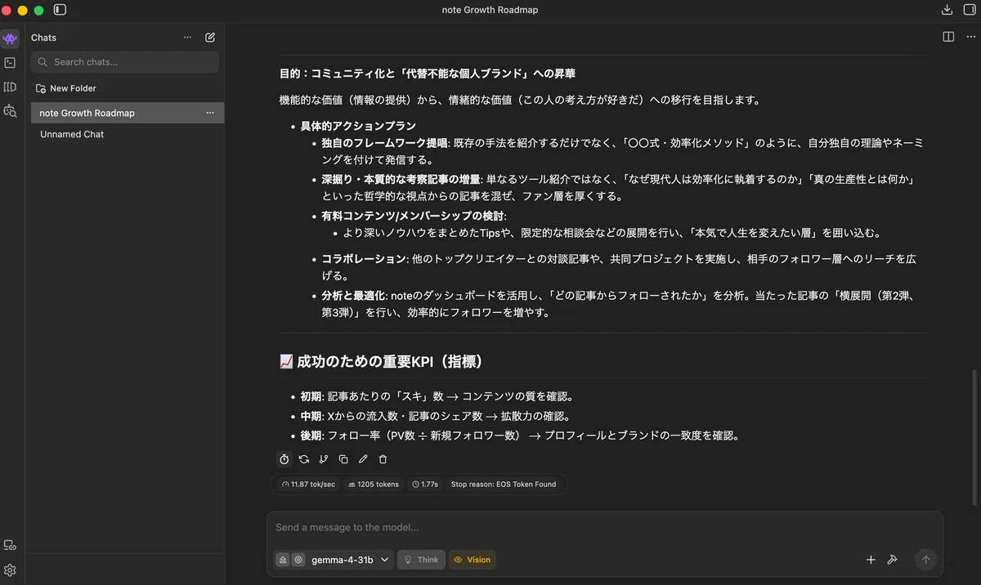Click the note Growth Roadmap window title
This screenshot has height=585, width=981.
point(490,10)
